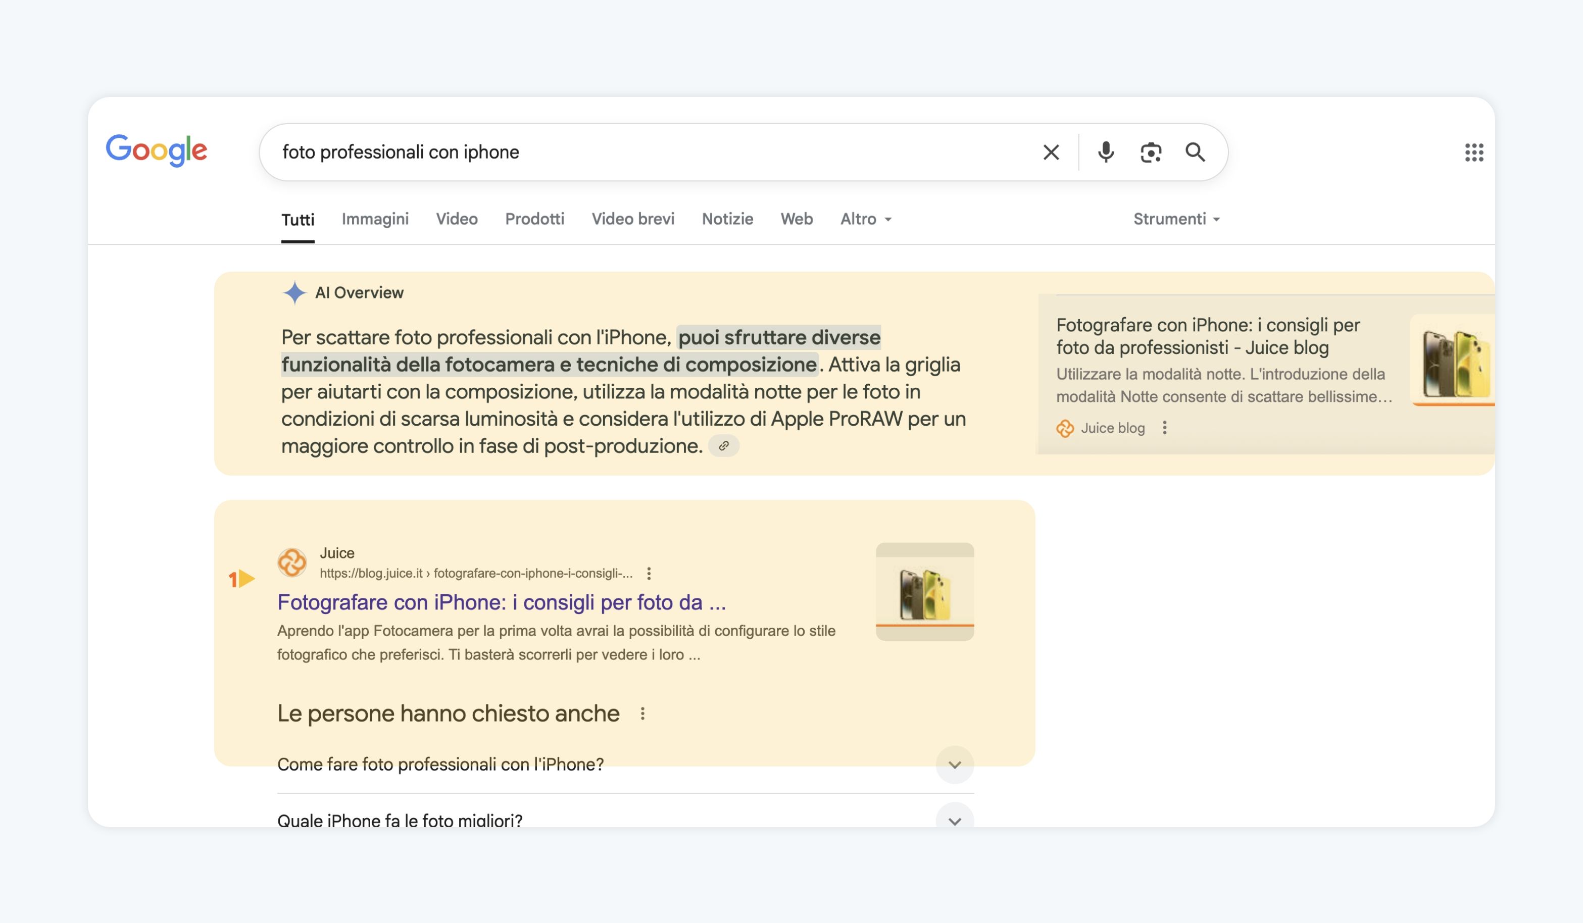
Task: Open three-dot menu beside blog.juice.it URL
Action: pyautogui.click(x=649, y=573)
